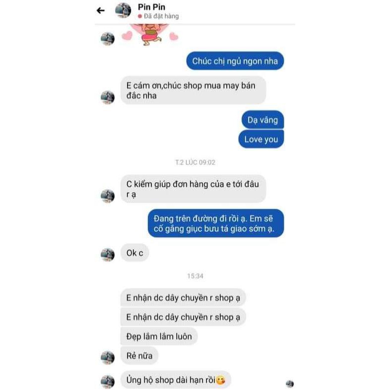Tap the kiss emoji in the last message
390x390 pixels.
point(221,380)
